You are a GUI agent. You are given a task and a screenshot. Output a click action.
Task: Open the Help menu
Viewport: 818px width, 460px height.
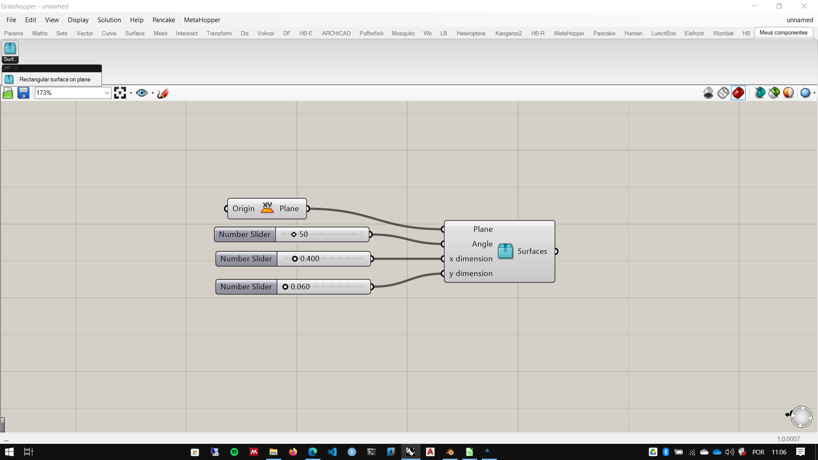(137, 20)
